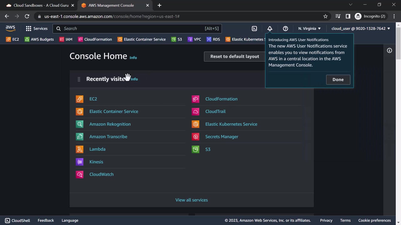Click the VPC favorites bar icon
Viewport: 401px width, 225px height.
[190, 39]
